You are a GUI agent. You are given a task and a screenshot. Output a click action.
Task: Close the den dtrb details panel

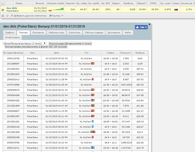[x=150, y=24]
